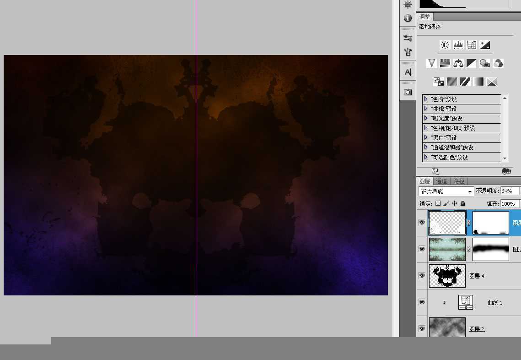The height and width of the screenshot is (360, 521).
Task: Select the mask with black horizontal band
Action: [491, 249]
